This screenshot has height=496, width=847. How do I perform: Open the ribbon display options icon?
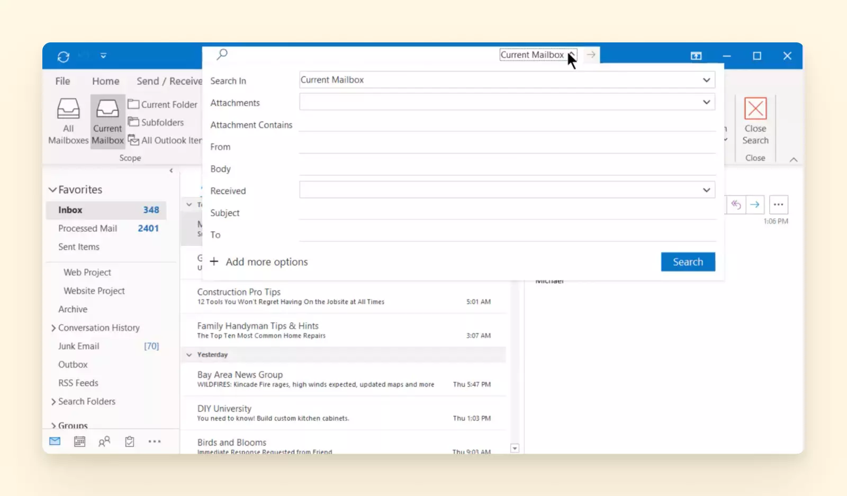click(x=696, y=56)
